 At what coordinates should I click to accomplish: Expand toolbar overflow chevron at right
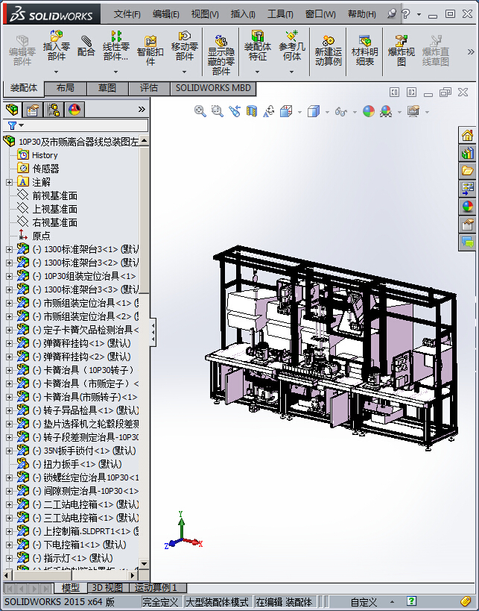[x=471, y=51]
